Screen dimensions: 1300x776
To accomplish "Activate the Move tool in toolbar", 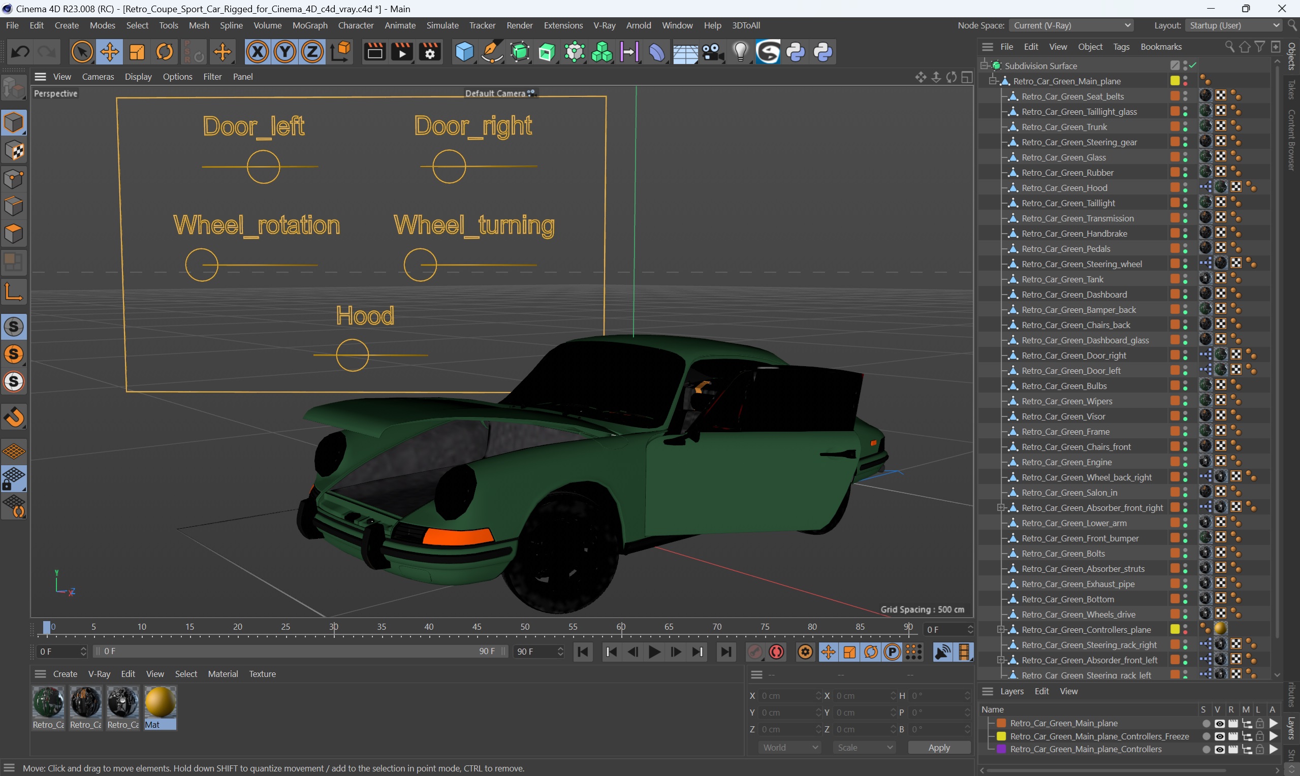I will click(109, 52).
